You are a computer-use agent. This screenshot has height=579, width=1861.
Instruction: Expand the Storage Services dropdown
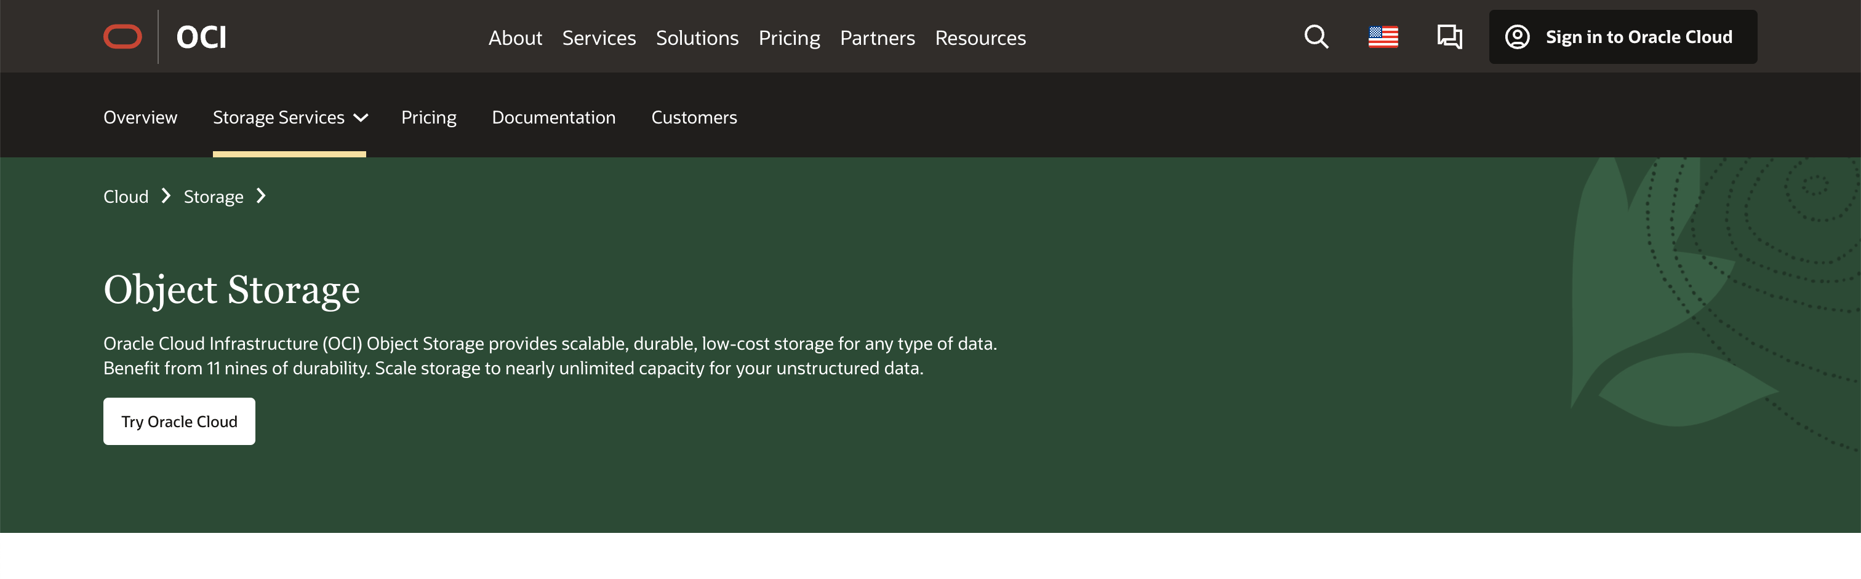tap(290, 117)
